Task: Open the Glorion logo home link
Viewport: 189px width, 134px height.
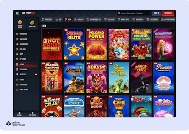Action: (28, 13)
